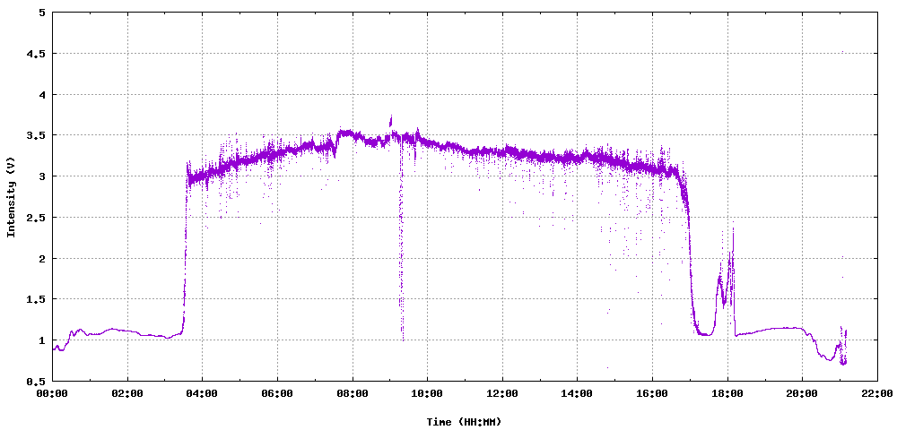Viewport: 897px width, 430px height.
Task: Click the short spike above 3.5 V at 09:00
Action: [x=391, y=121]
